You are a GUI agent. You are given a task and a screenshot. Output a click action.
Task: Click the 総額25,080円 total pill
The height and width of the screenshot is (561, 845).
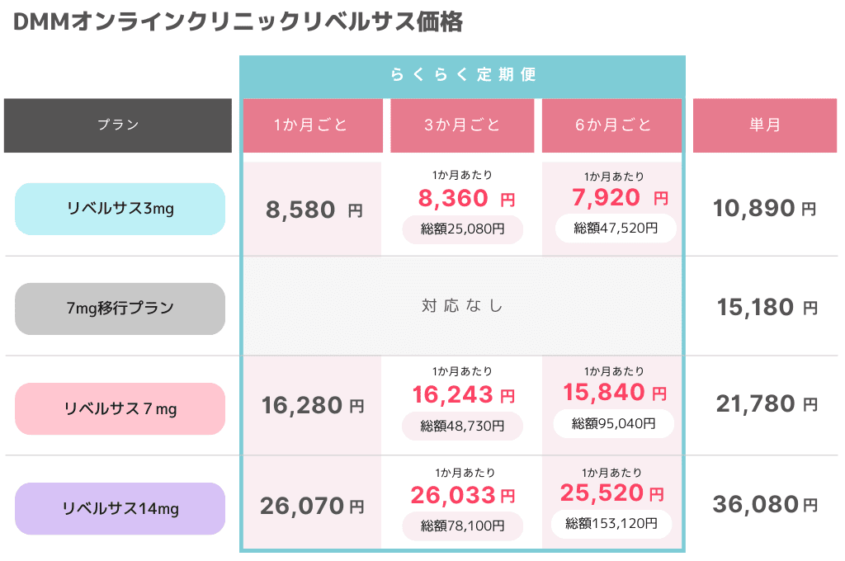click(462, 229)
